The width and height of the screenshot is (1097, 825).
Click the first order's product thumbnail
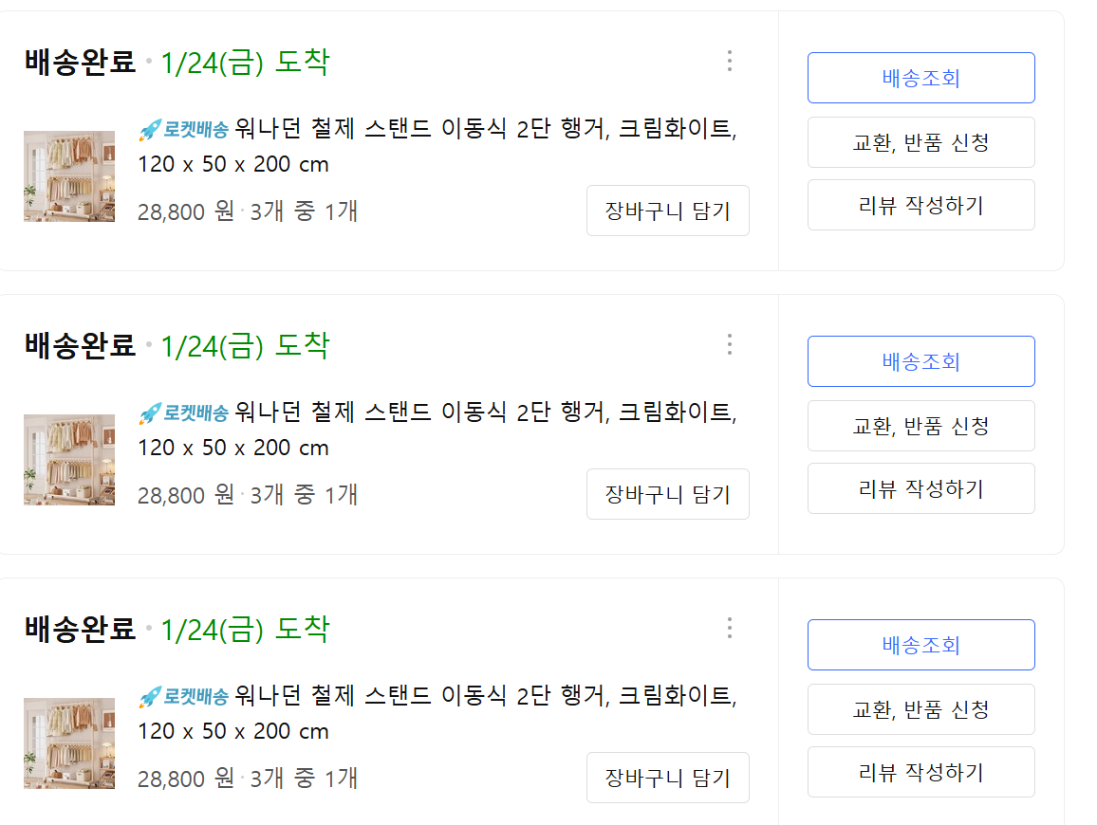click(68, 176)
